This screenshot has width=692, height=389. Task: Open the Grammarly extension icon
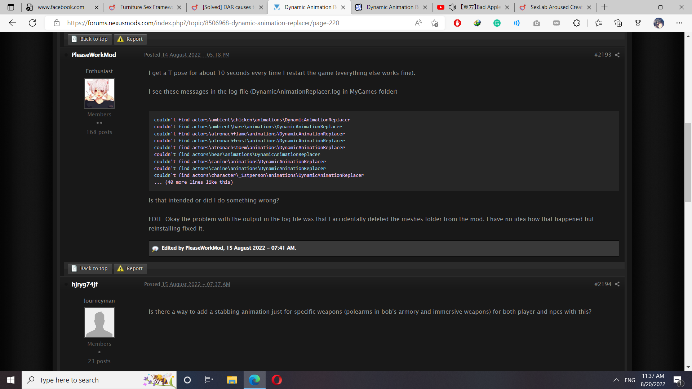497,23
